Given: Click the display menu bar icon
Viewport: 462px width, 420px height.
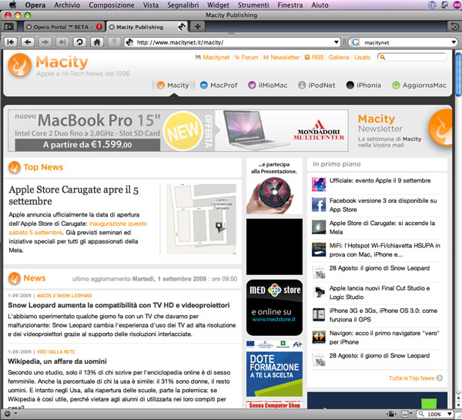Looking at the screenshot, I should point(444,5).
